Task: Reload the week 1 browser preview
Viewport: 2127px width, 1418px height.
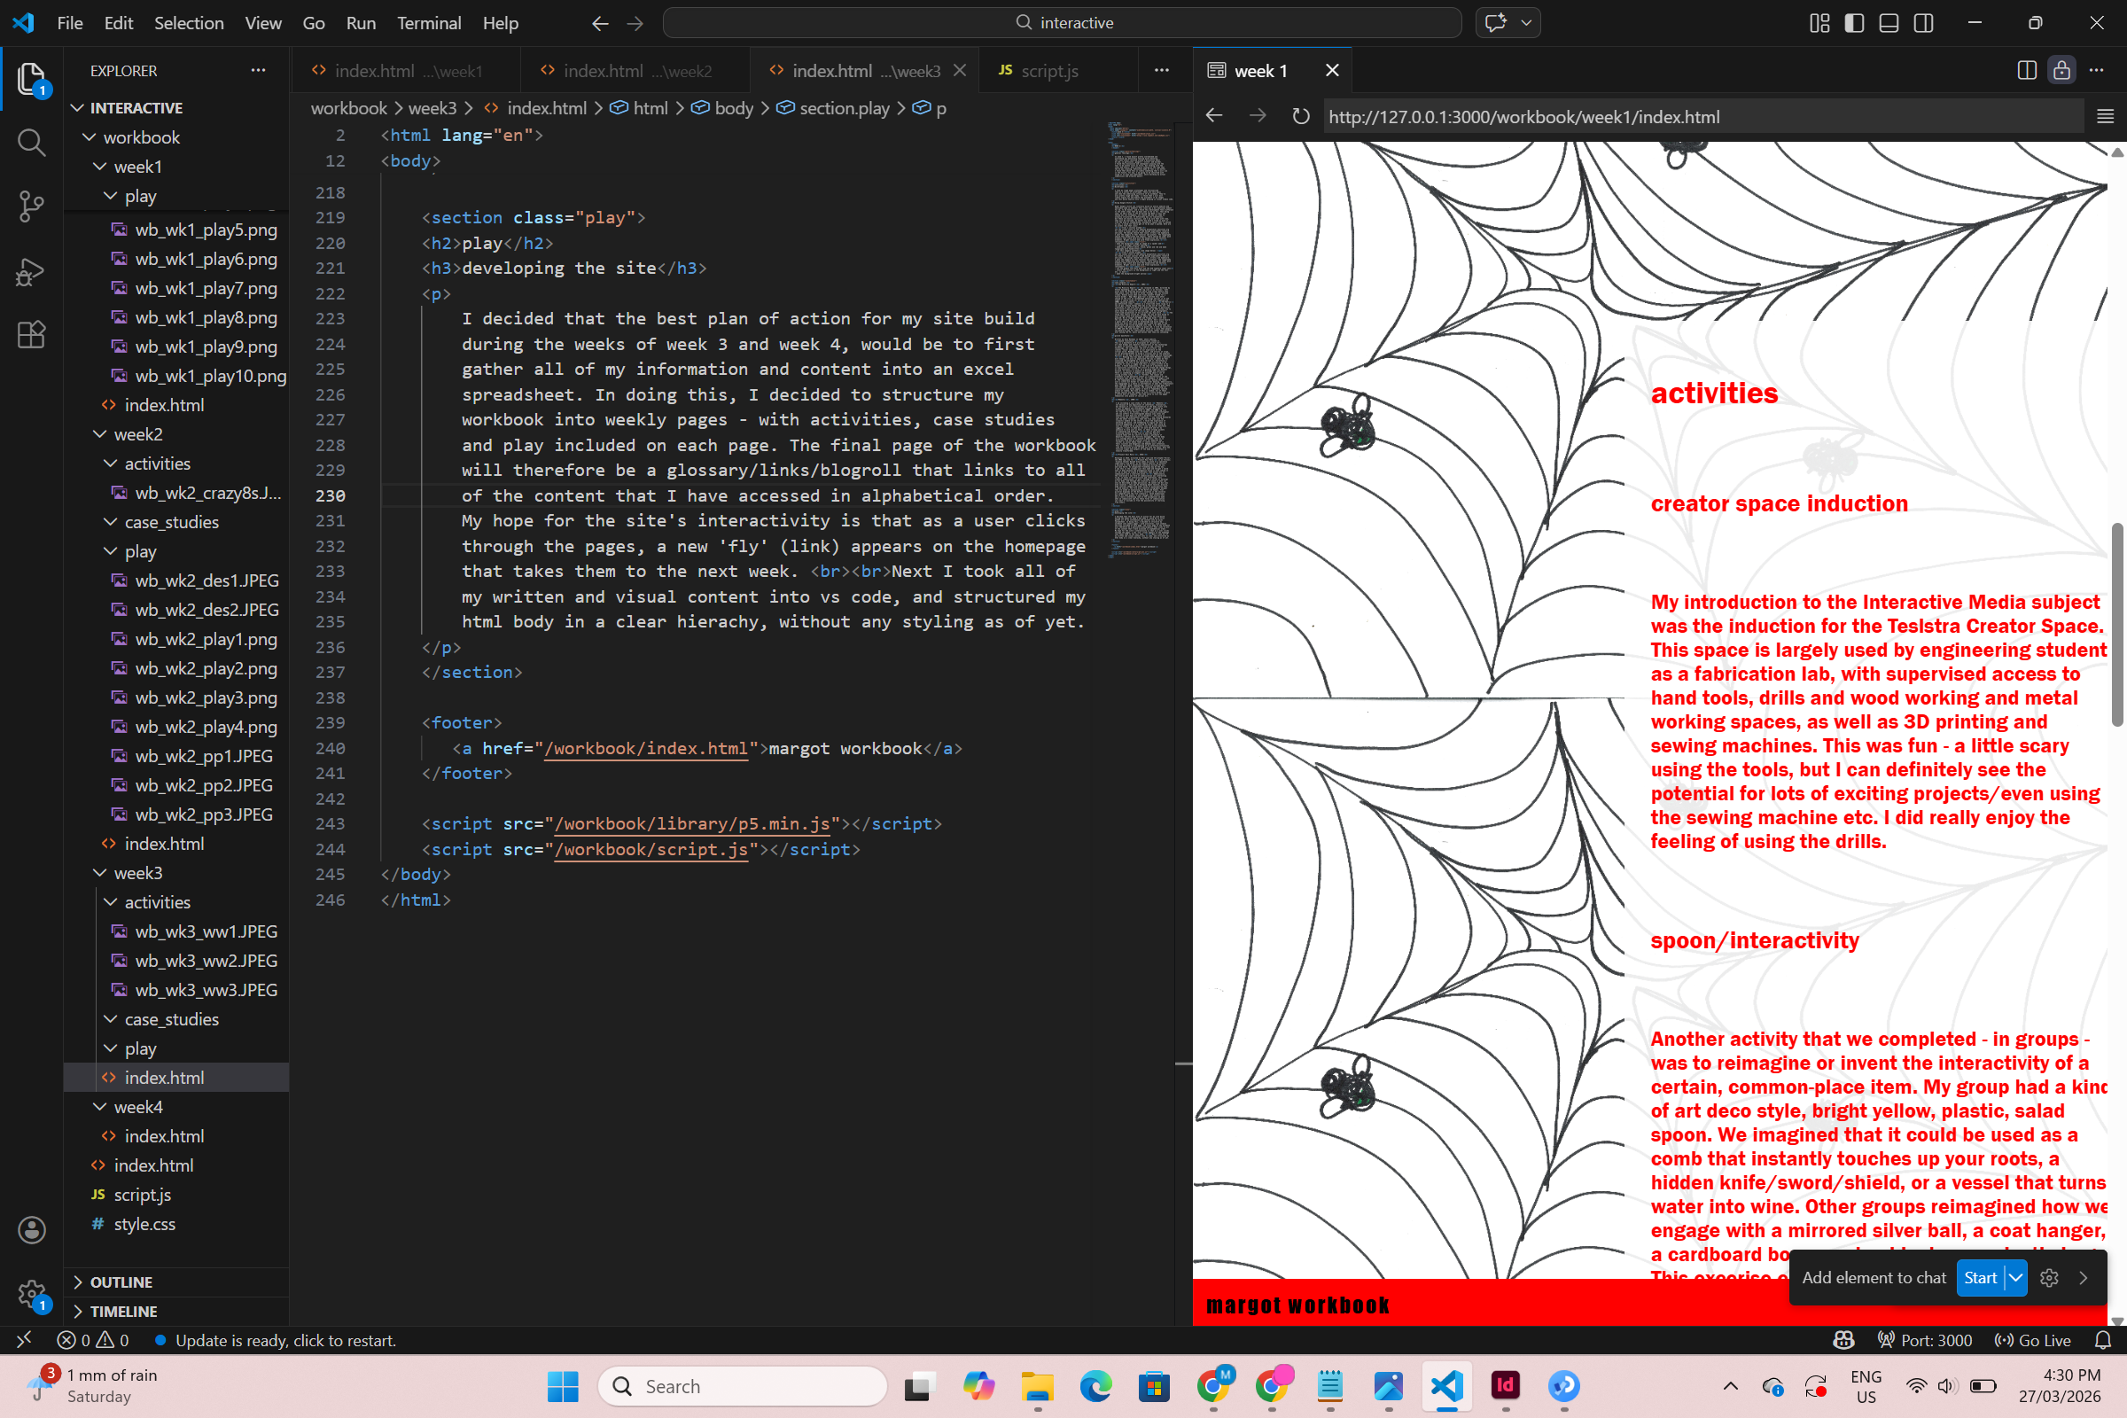Action: [x=1300, y=117]
